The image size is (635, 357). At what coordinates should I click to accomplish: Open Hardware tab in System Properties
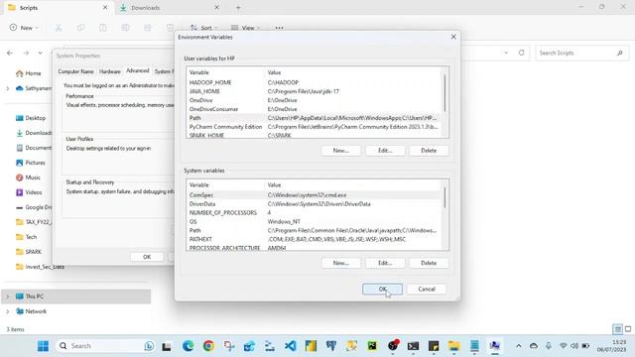tap(110, 71)
